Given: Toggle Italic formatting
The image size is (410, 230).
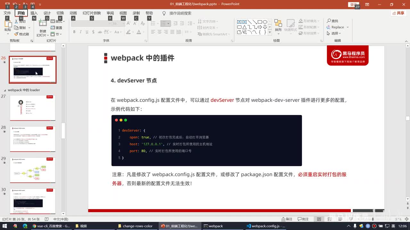Looking at the screenshot, I should pos(81,32).
